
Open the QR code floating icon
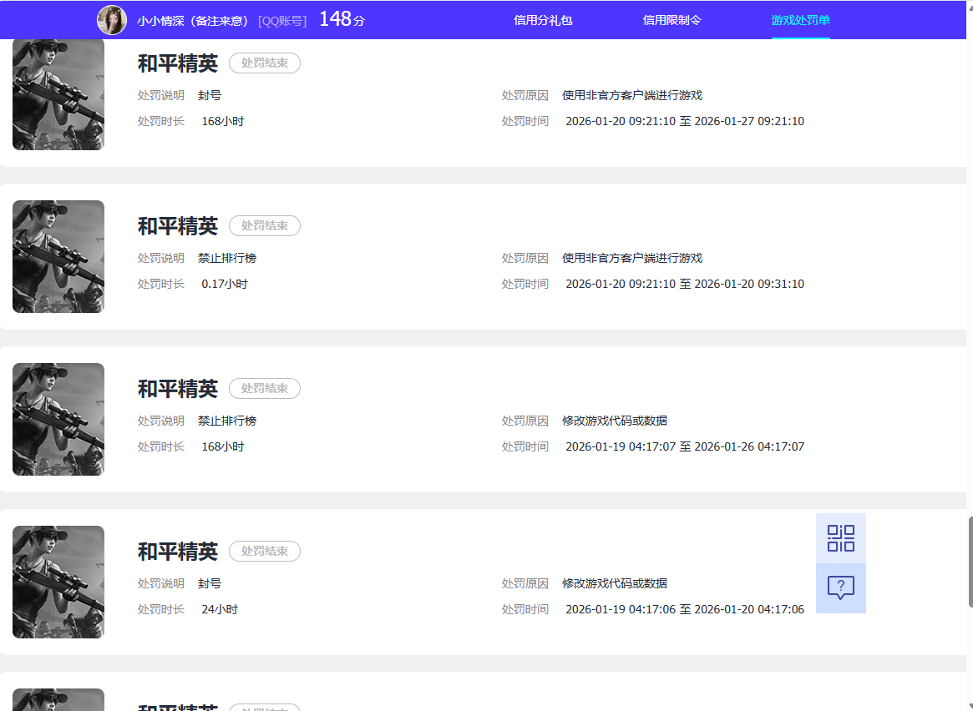pos(841,538)
